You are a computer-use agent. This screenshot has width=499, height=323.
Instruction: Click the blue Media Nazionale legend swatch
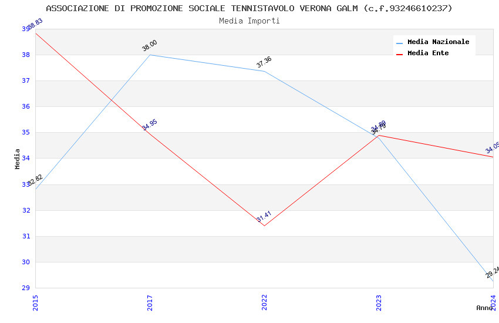click(400, 43)
